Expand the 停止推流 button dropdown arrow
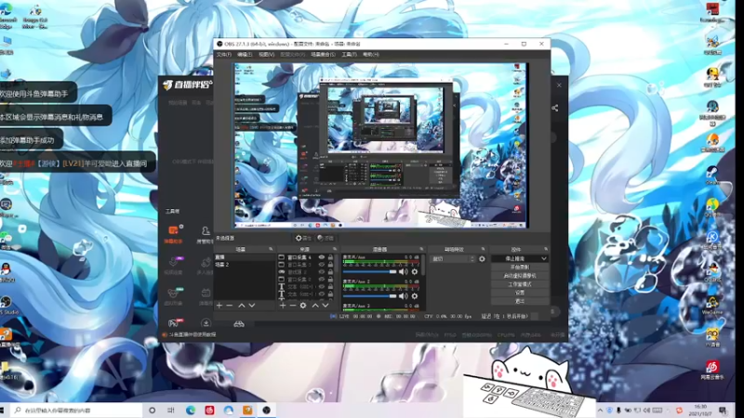The image size is (744, 418). click(544, 259)
